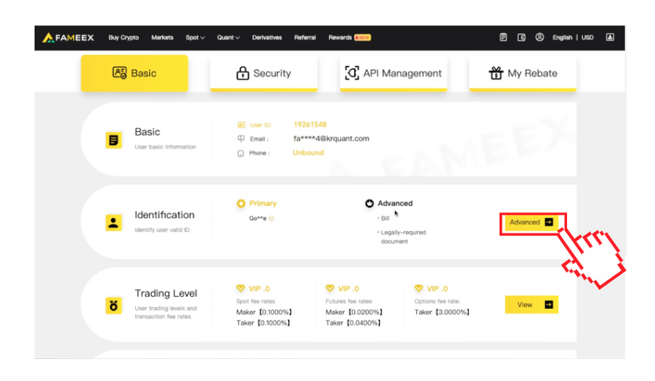Open the orders document icon in header

coord(503,37)
